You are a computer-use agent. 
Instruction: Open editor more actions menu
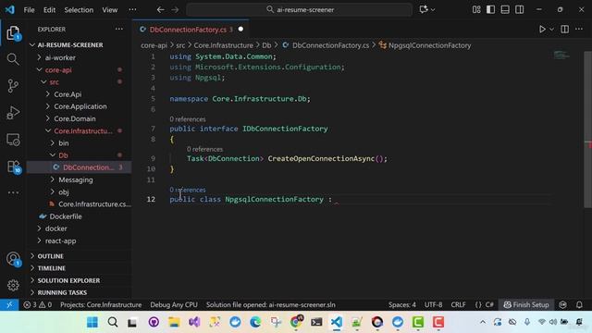click(579, 29)
